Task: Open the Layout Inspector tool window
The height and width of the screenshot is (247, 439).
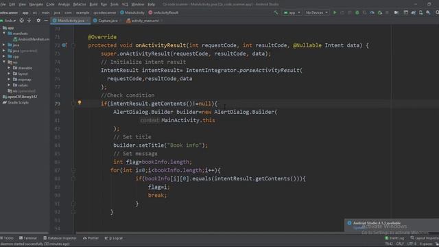Action: pyautogui.click(x=425, y=238)
